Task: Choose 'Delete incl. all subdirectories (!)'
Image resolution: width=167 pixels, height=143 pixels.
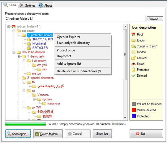Action: pyautogui.click(x=83, y=71)
